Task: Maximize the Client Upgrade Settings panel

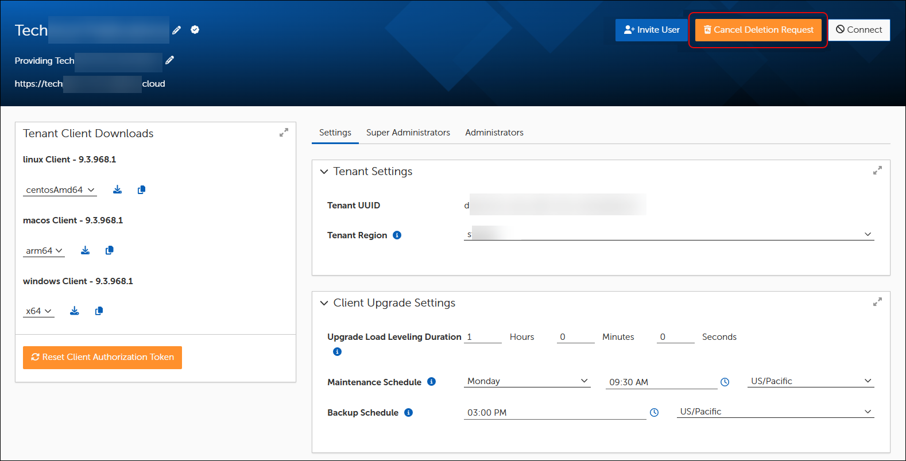Action: tap(877, 302)
